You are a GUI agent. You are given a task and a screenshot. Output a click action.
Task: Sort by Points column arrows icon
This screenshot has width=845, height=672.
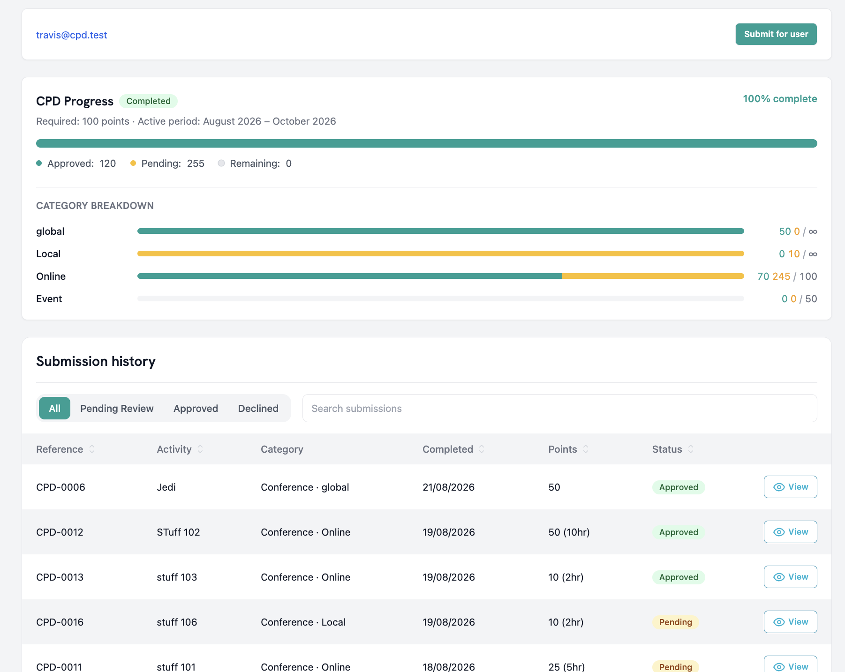[586, 449]
